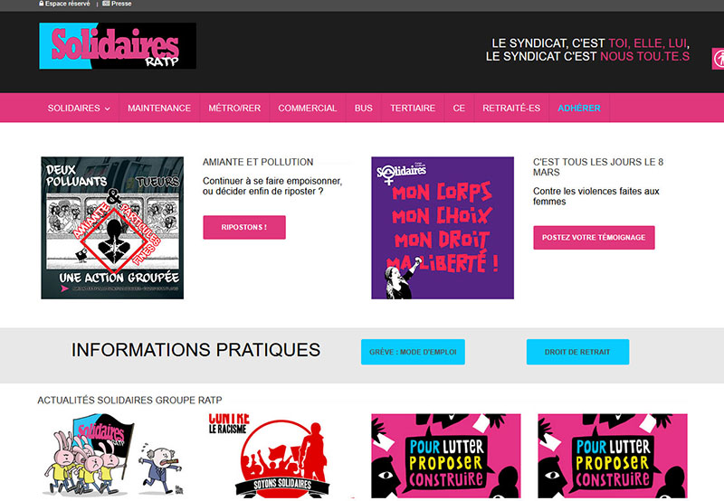Screen dimensions: 724x501
Task: Select the Tertiaire menu item
Action: [413, 108]
